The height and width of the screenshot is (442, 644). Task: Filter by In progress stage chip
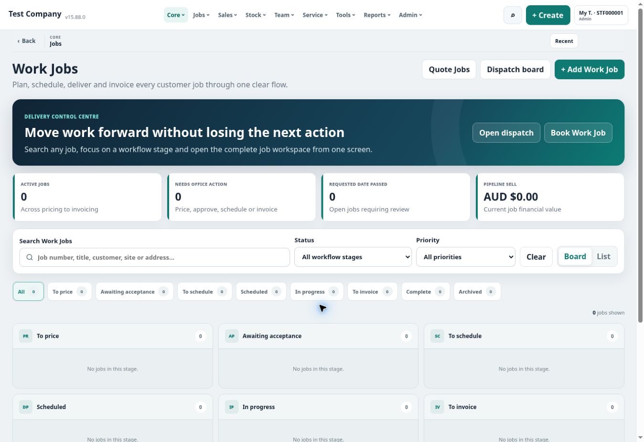pyautogui.click(x=317, y=292)
